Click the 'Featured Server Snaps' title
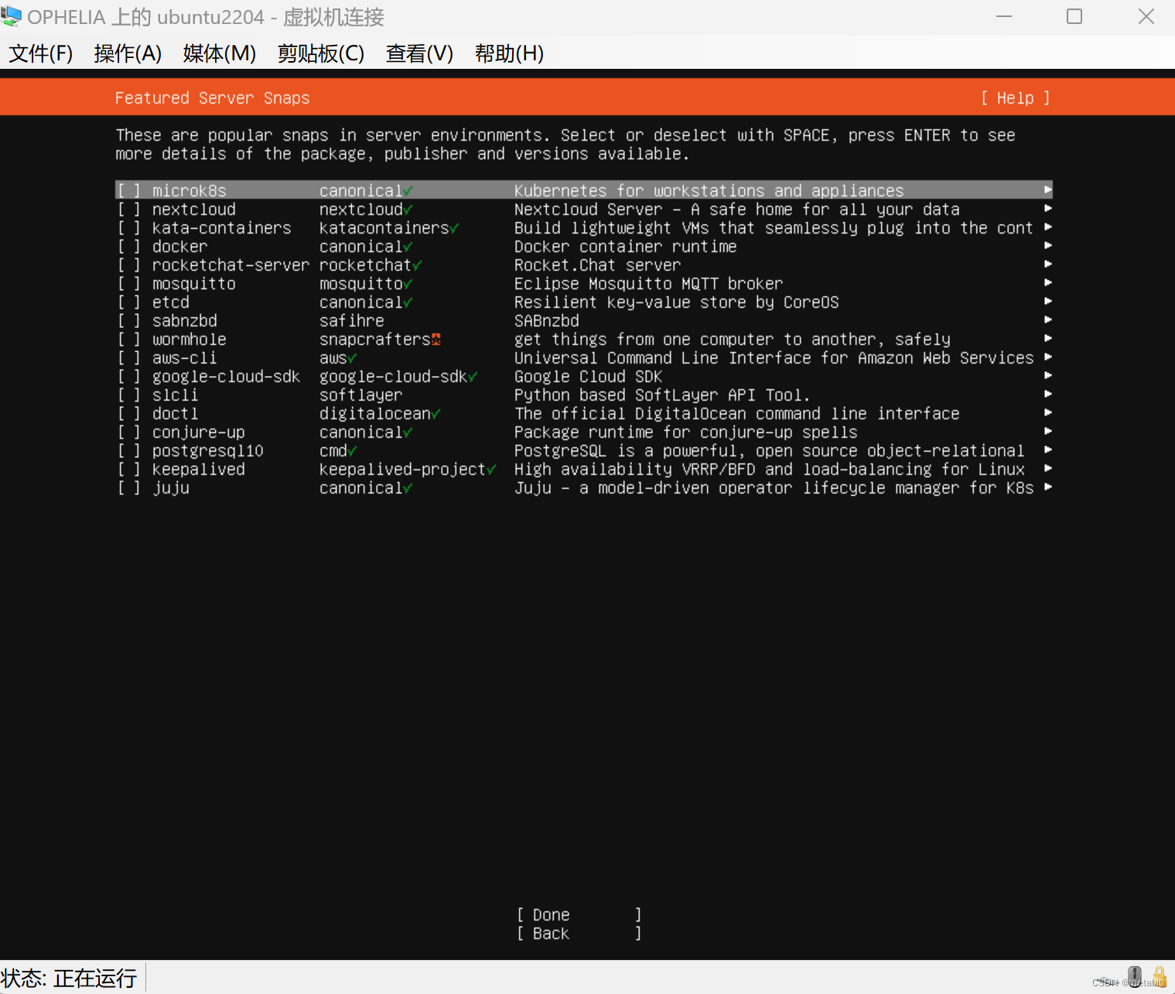This screenshot has height=994, width=1175. [213, 98]
